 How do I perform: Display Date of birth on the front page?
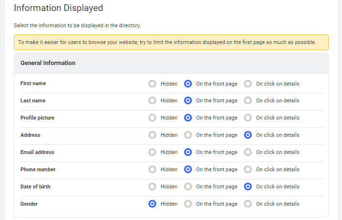point(188,187)
